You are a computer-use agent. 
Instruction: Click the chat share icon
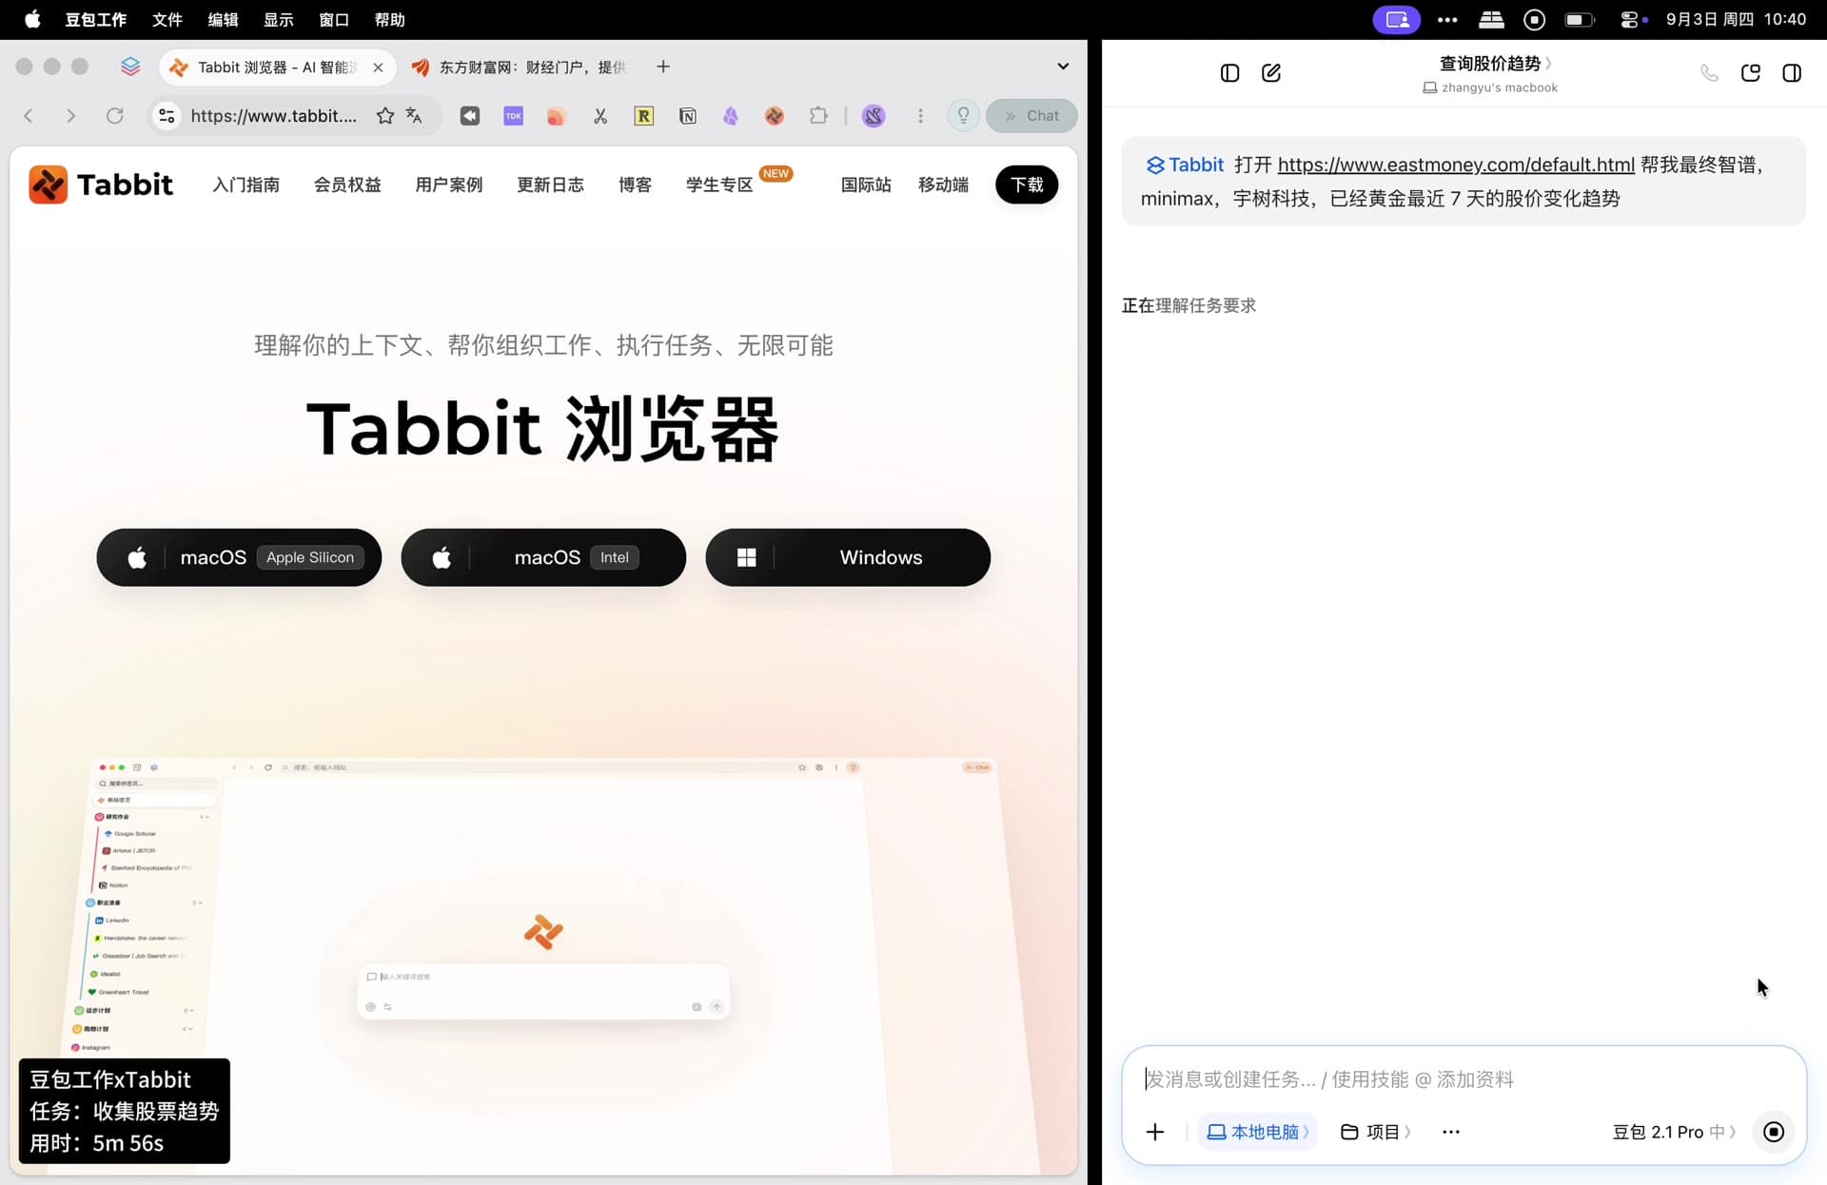pos(1751,73)
